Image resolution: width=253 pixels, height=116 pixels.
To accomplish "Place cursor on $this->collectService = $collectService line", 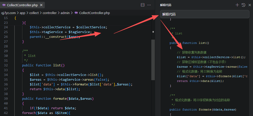I will [x=68, y=27].
